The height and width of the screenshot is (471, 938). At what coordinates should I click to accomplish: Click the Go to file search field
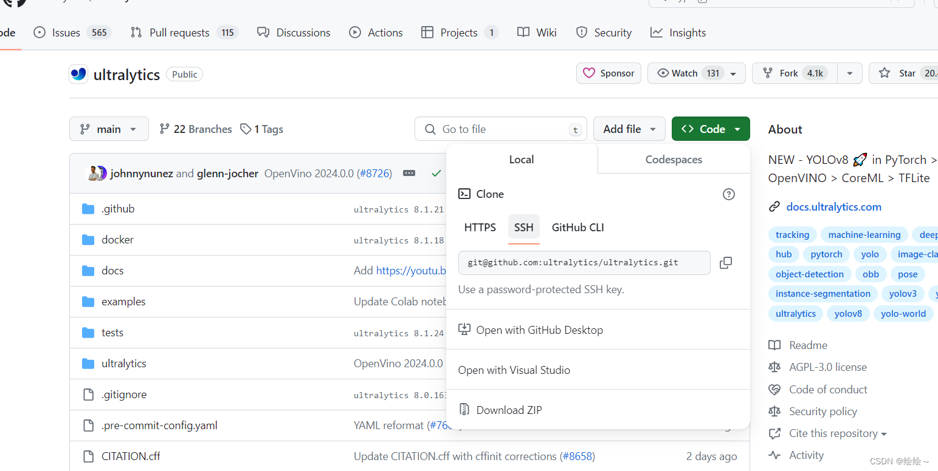(x=501, y=129)
